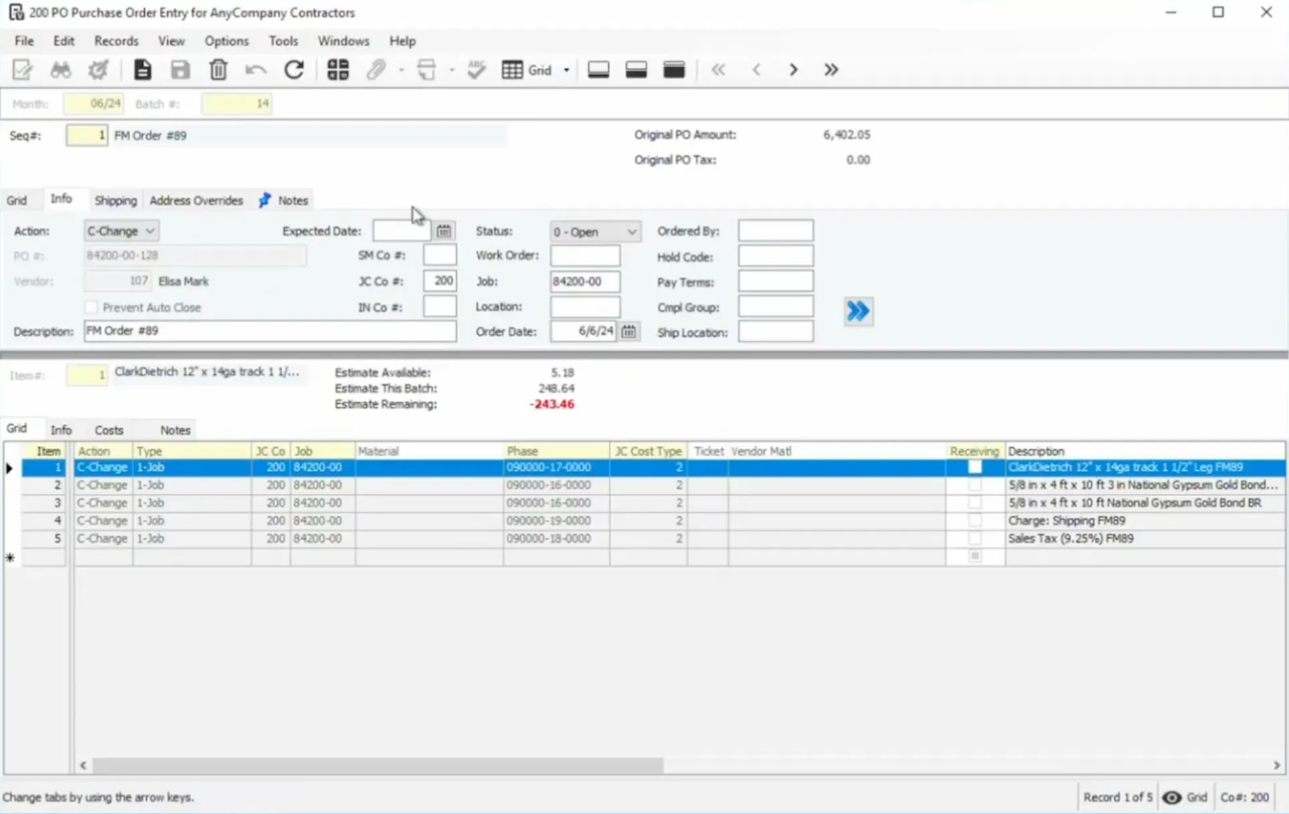This screenshot has height=814, width=1289.
Task: Click the binoculars search icon
Action: (x=61, y=70)
